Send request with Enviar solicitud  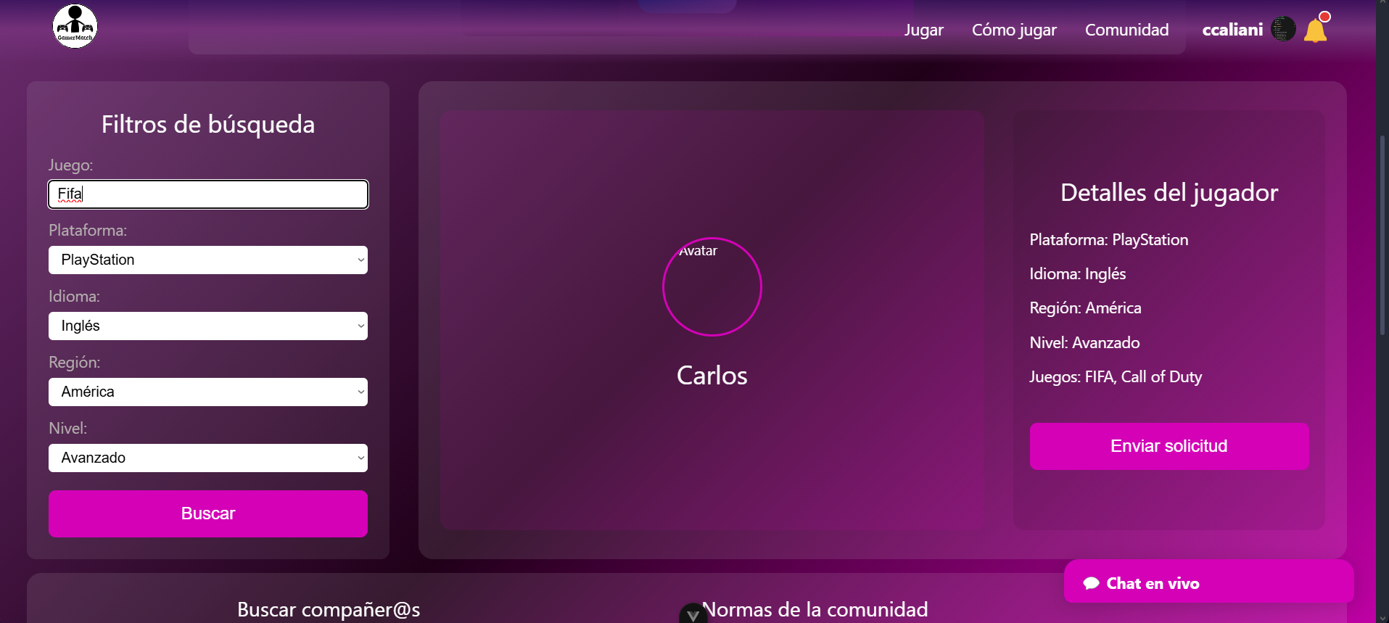[x=1169, y=446]
